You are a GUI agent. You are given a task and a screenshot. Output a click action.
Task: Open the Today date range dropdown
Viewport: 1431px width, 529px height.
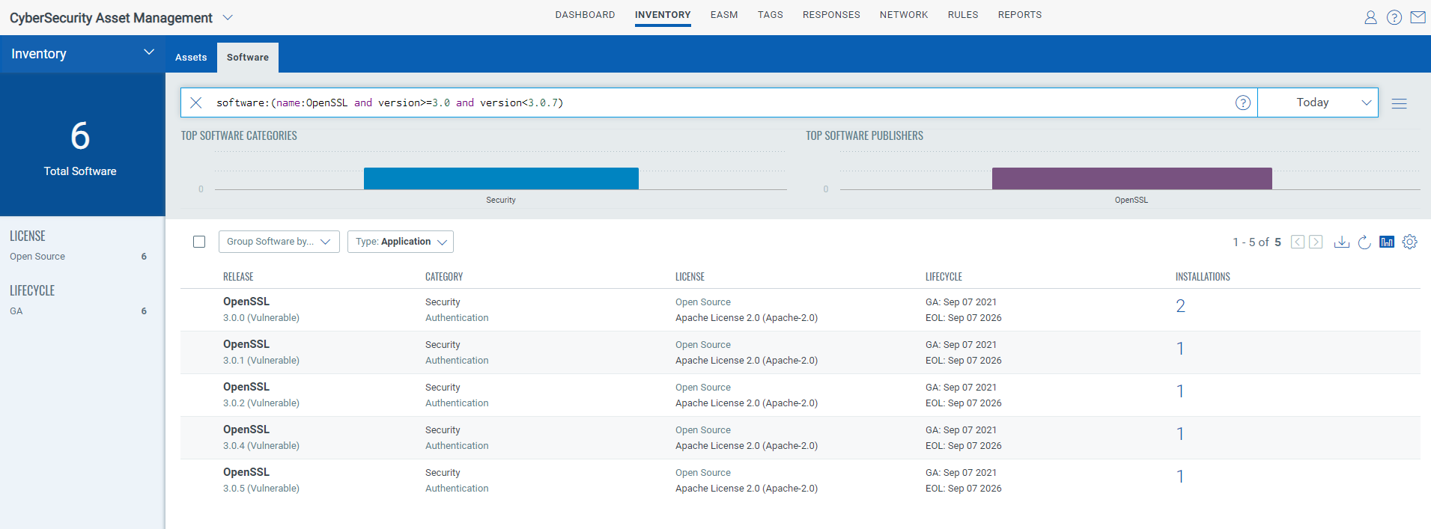[1318, 103]
